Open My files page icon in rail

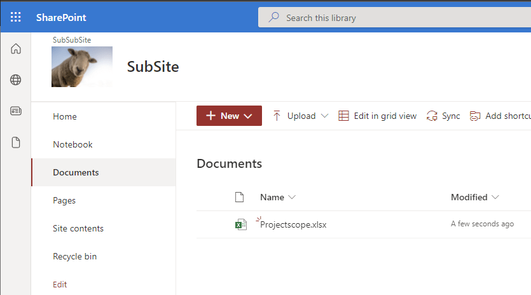pos(16,142)
